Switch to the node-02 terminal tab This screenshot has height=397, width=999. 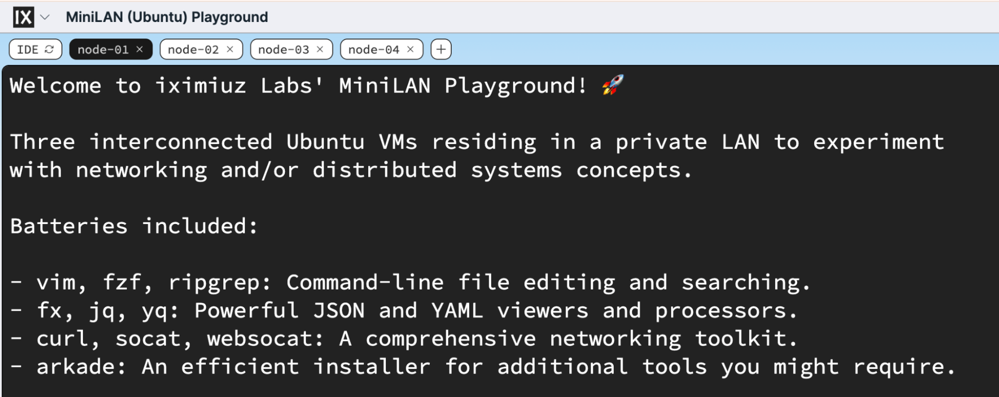pos(201,49)
